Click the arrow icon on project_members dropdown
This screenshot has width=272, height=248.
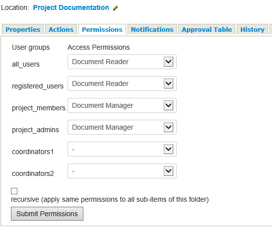(168, 105)
